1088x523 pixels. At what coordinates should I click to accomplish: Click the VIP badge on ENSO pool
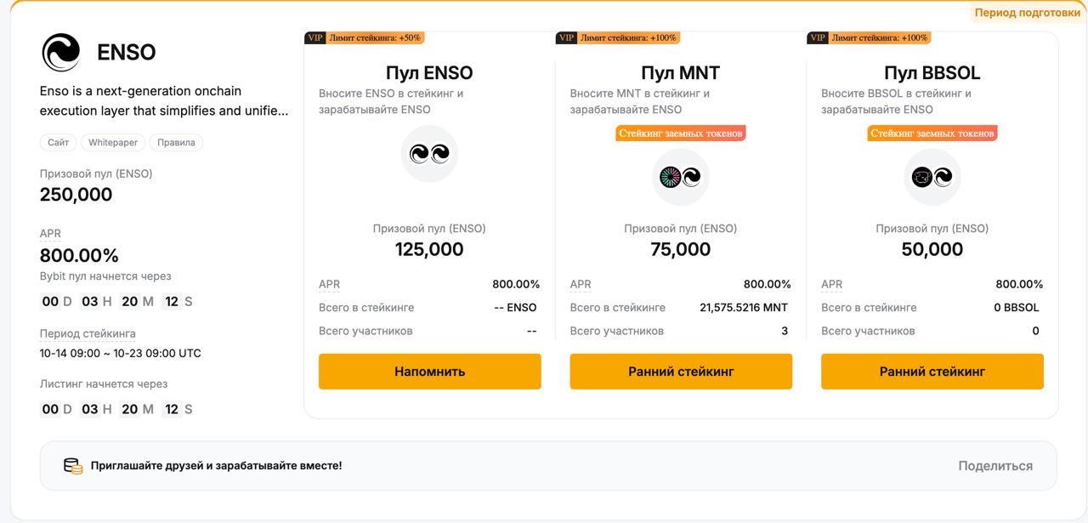pos(315,37)
